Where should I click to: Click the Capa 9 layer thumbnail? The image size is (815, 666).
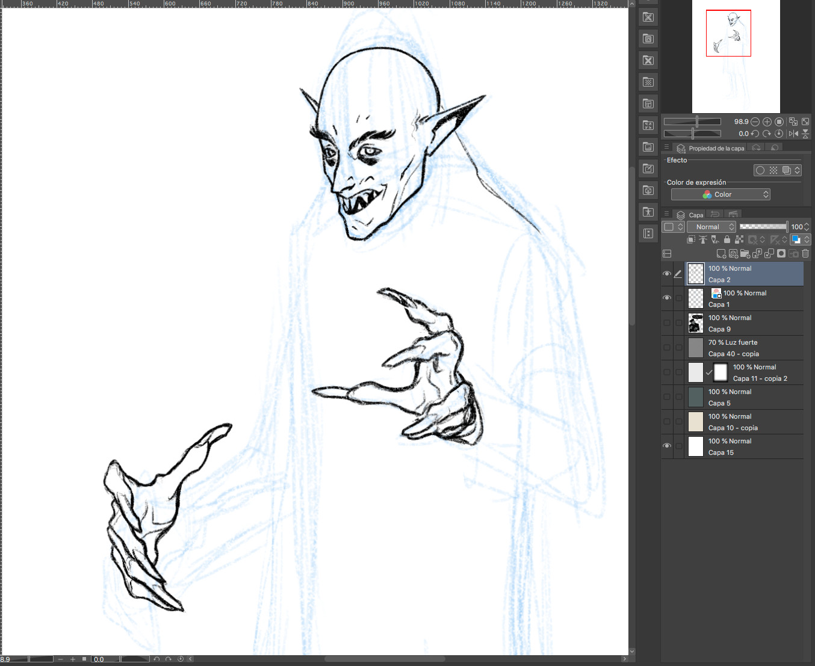(x=696, y=323)
